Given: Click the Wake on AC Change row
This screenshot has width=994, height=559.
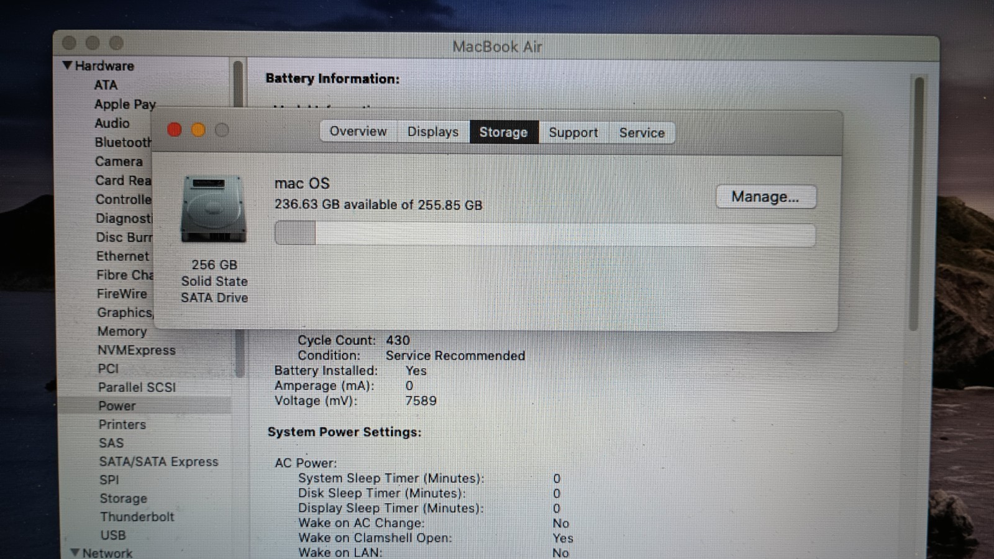Looking at the screenshot, I should tap(434, 523).
